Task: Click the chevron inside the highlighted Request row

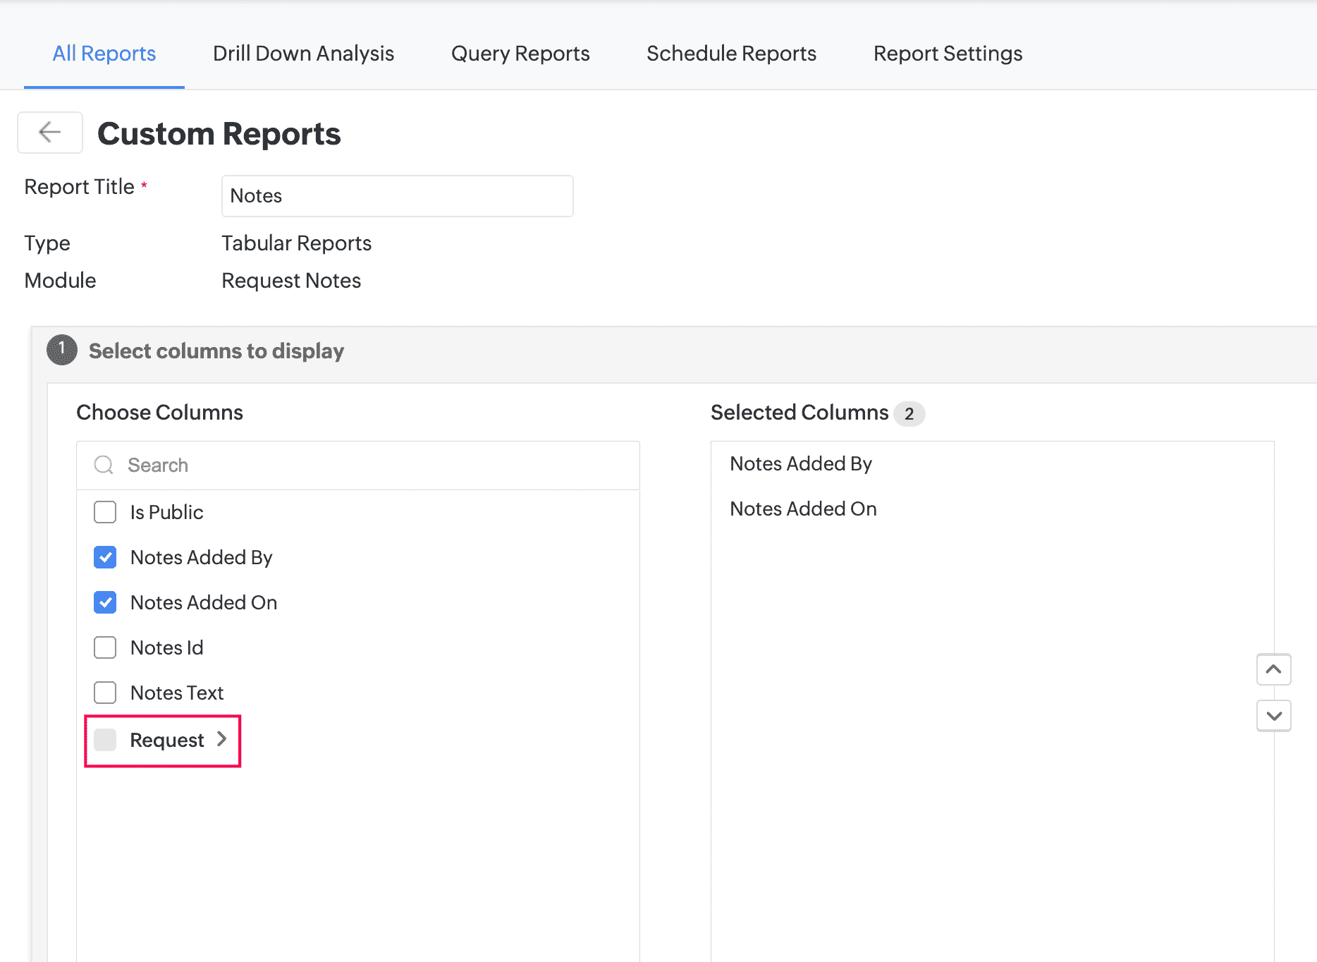Action: tap(222, 738)
